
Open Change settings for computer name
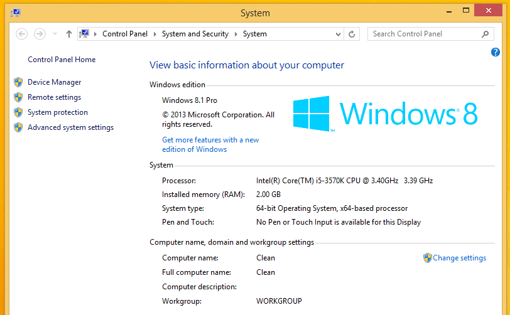click(x=459, y=258)
